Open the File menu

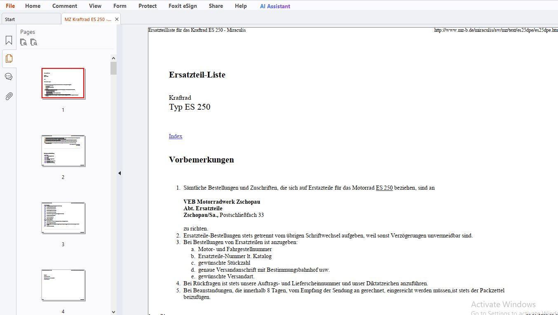point(10,6)
